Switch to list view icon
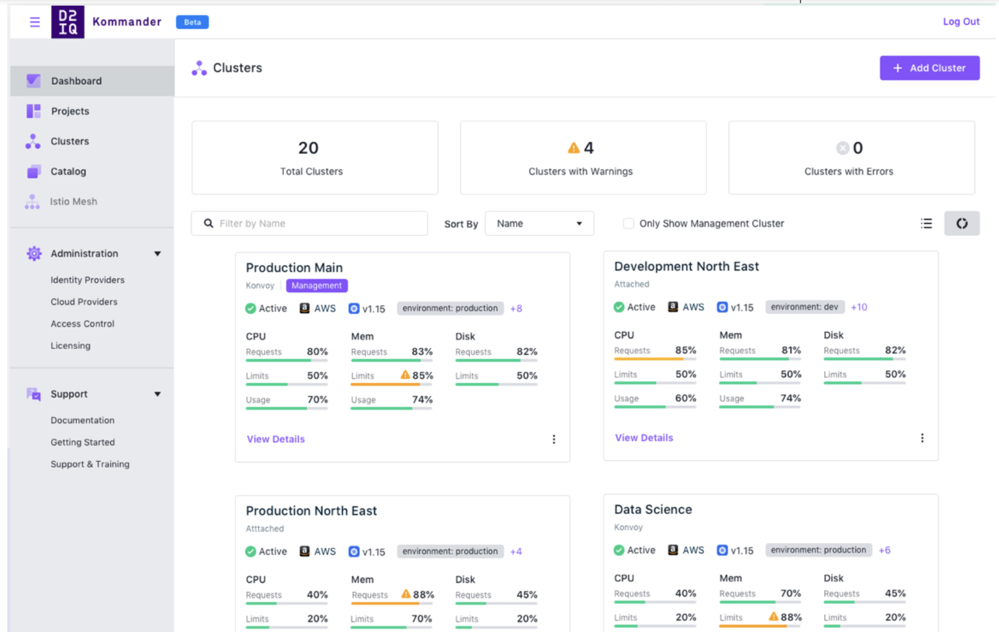Screen dimensions: 999x632 point(926,223)
